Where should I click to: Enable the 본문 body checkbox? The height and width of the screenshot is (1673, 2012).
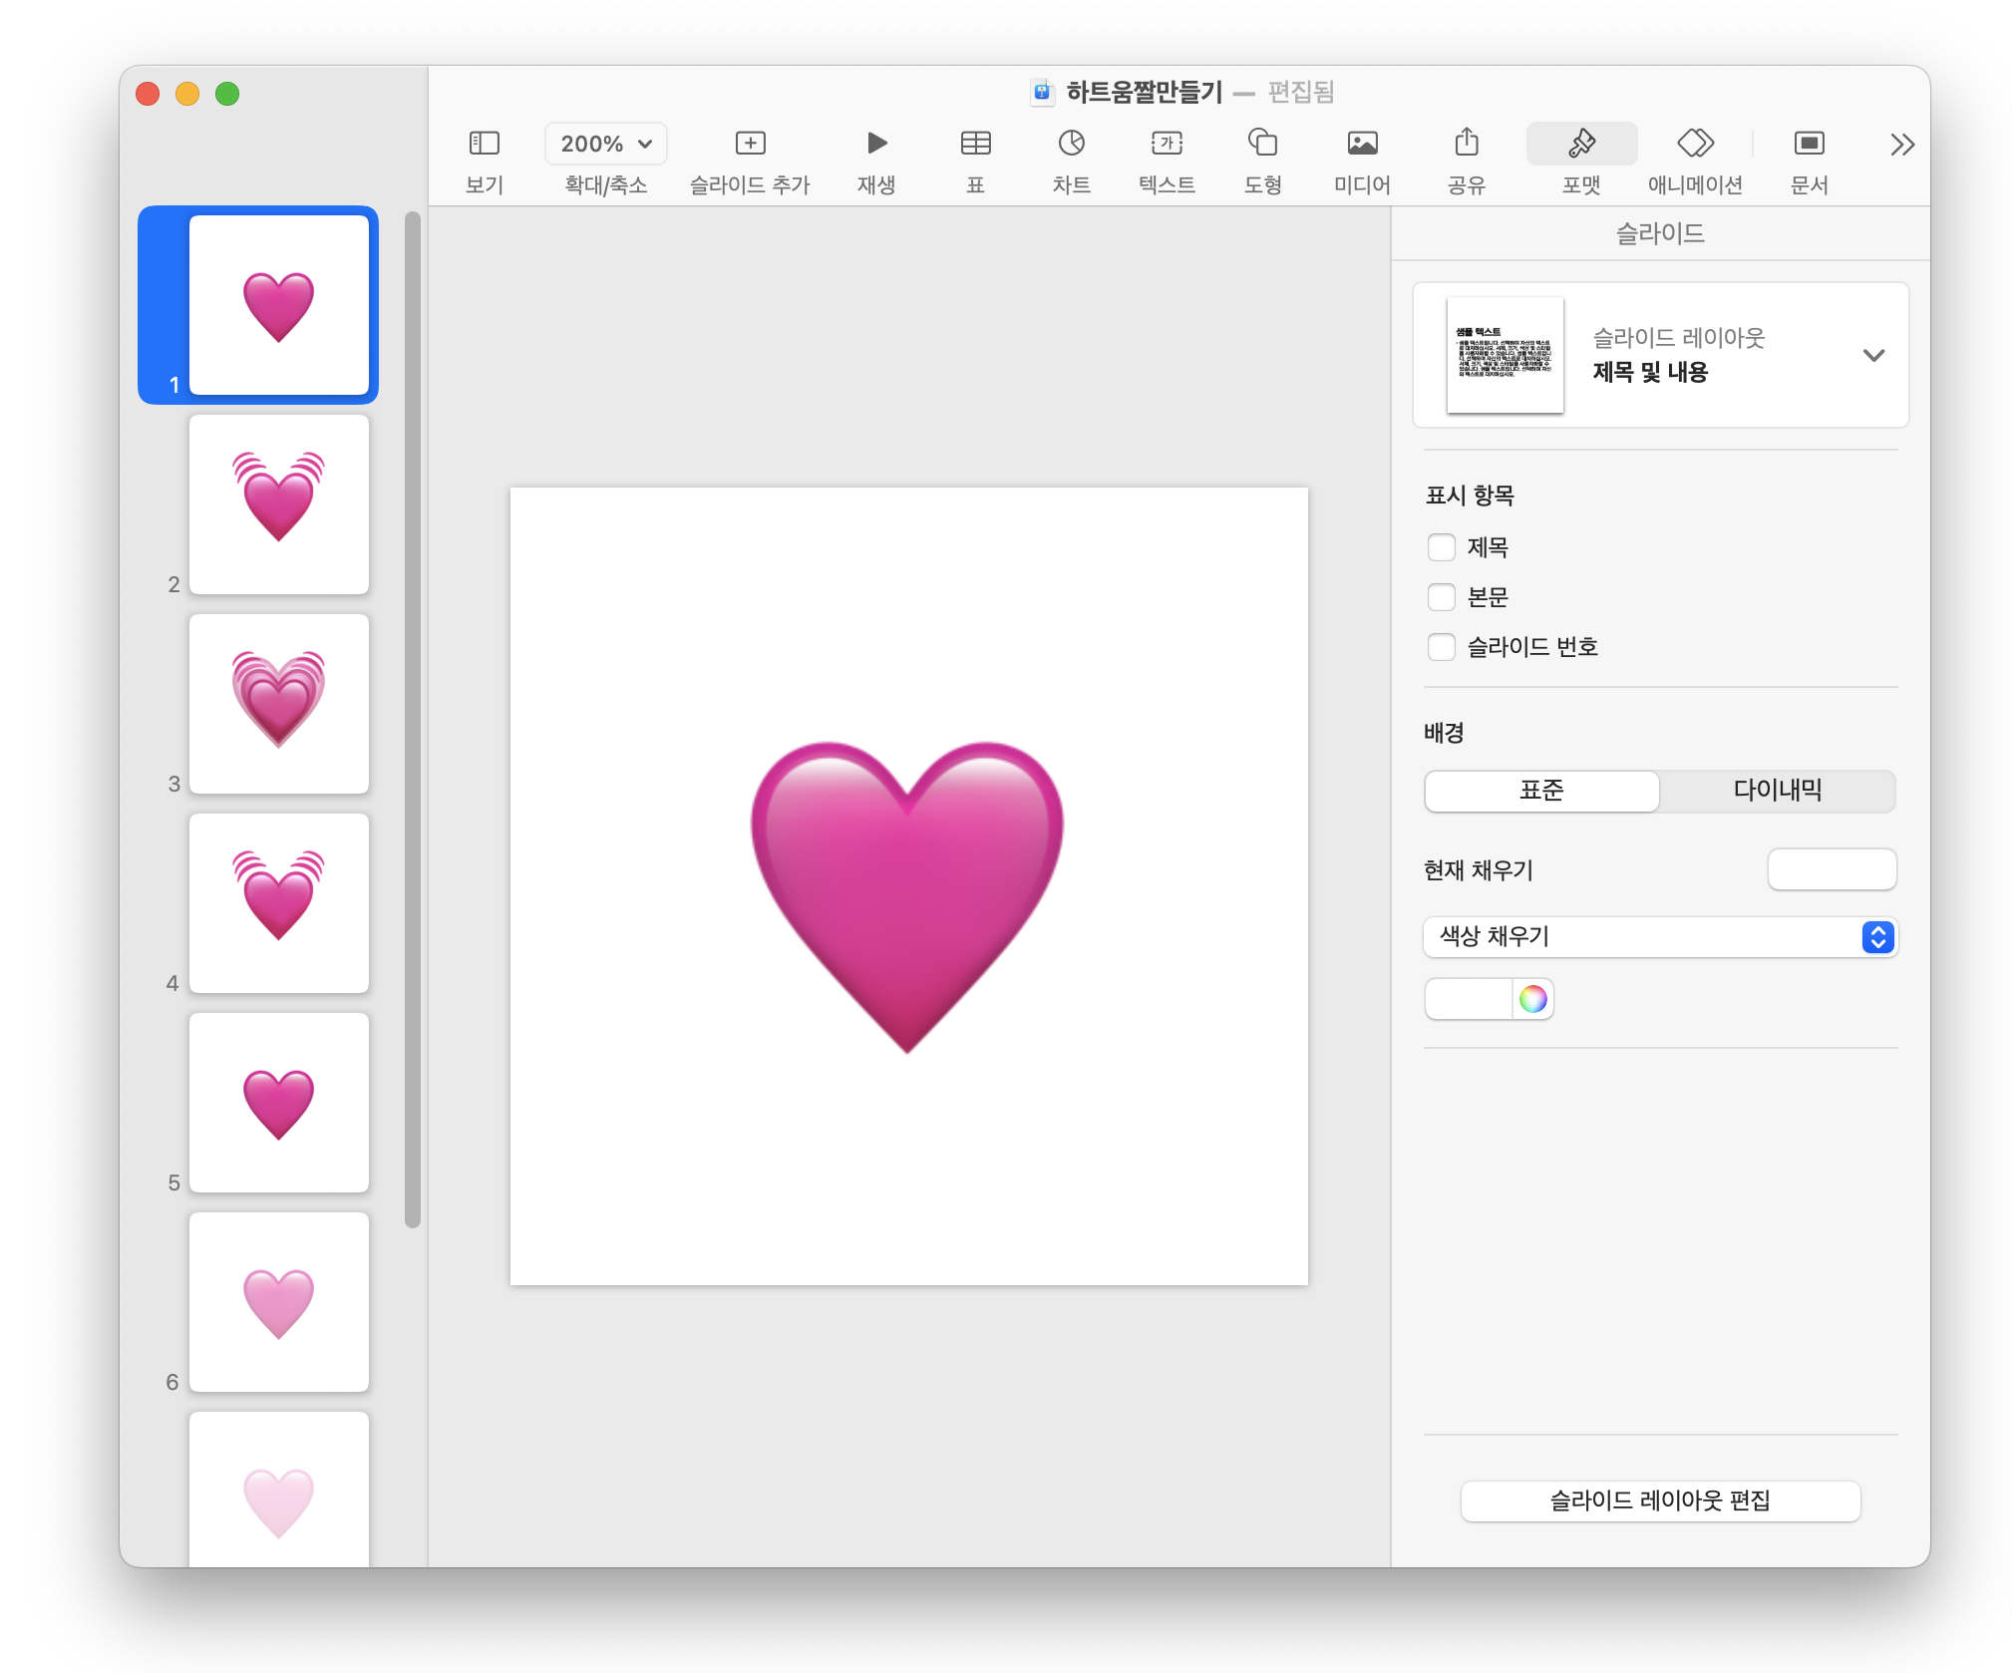[x=1441, y=597]
